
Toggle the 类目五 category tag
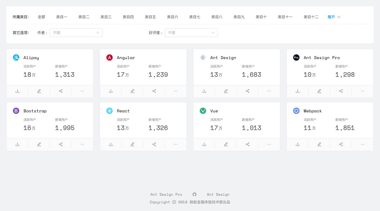(x=150, y=17)
